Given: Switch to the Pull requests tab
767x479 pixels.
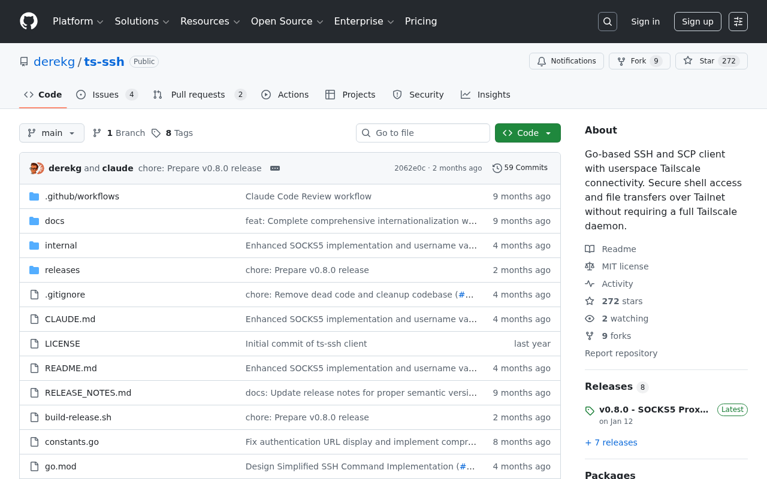Looking at the screenshot, I should click(x=198, y=94).
